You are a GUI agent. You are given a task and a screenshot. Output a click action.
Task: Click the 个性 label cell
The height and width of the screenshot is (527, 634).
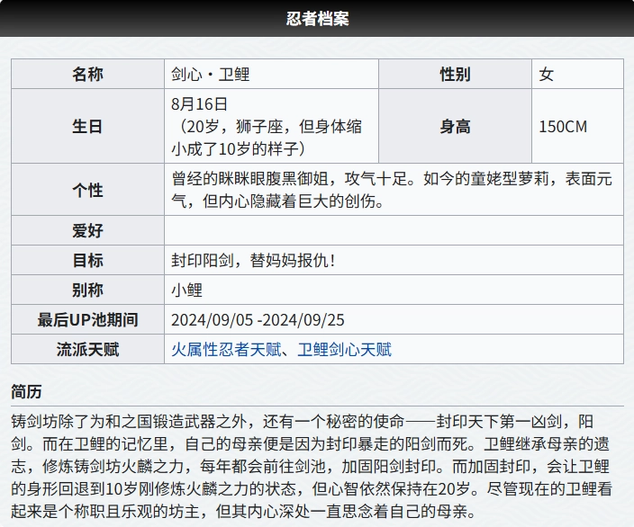87,190
